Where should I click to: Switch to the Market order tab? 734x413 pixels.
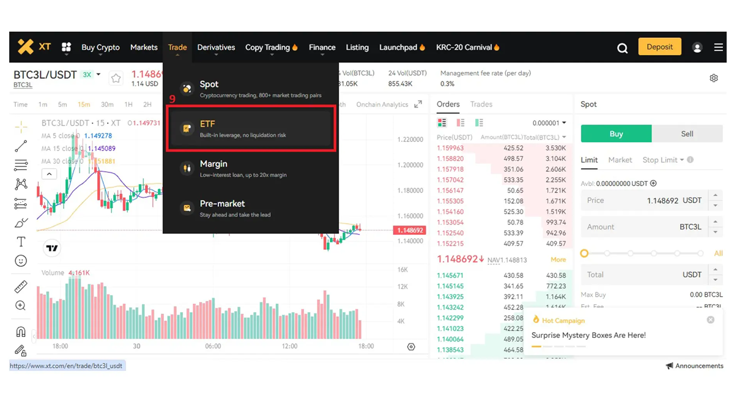[x=620, y=160]
